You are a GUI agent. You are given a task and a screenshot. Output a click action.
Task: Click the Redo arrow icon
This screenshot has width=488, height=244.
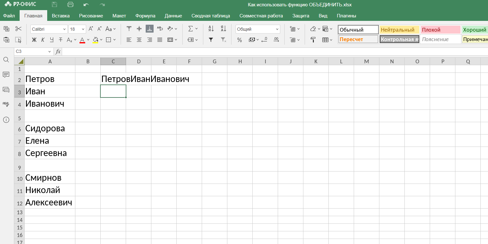[x=102, y=5]
